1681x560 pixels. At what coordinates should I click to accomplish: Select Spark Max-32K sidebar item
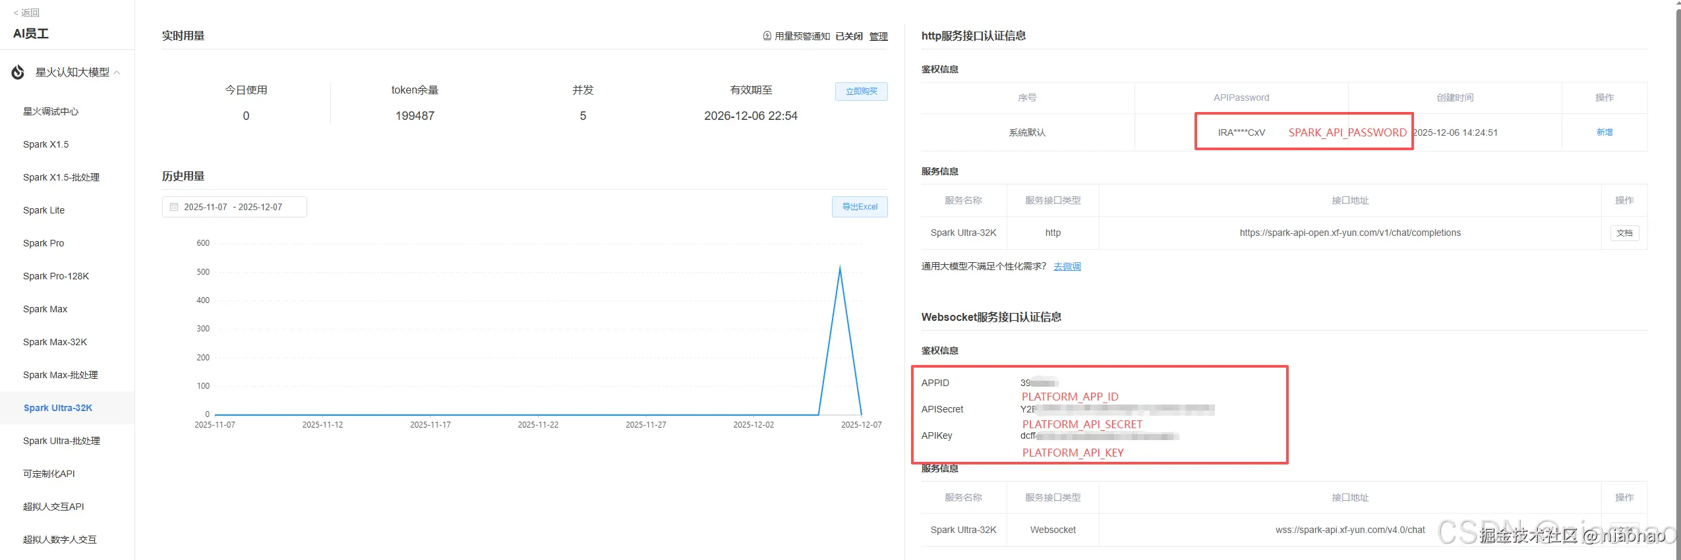55,342
